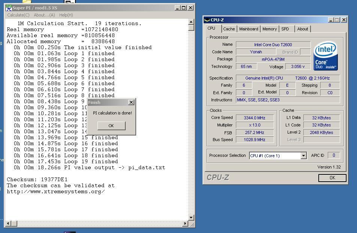
Task: Open the About...(A) menu in Super PI
Action: [x=44, y=15]
